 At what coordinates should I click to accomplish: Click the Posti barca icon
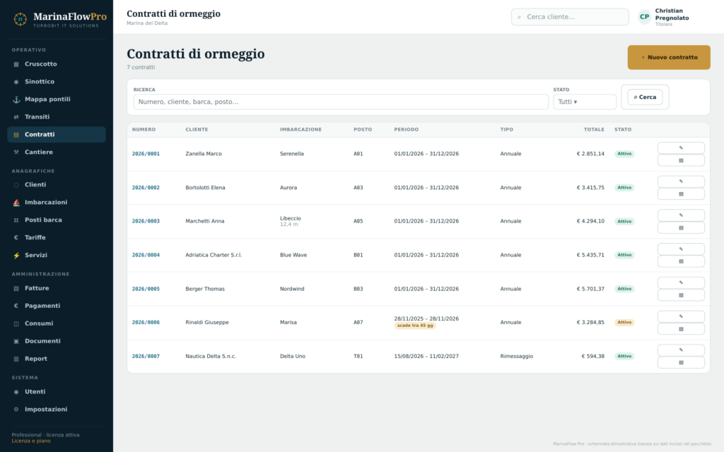pos(16,220)
